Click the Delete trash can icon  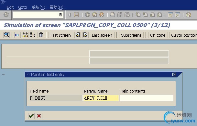pos(41,35)
